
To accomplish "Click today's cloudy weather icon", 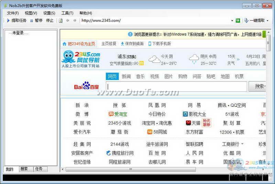I will click(x=154, y=59).
